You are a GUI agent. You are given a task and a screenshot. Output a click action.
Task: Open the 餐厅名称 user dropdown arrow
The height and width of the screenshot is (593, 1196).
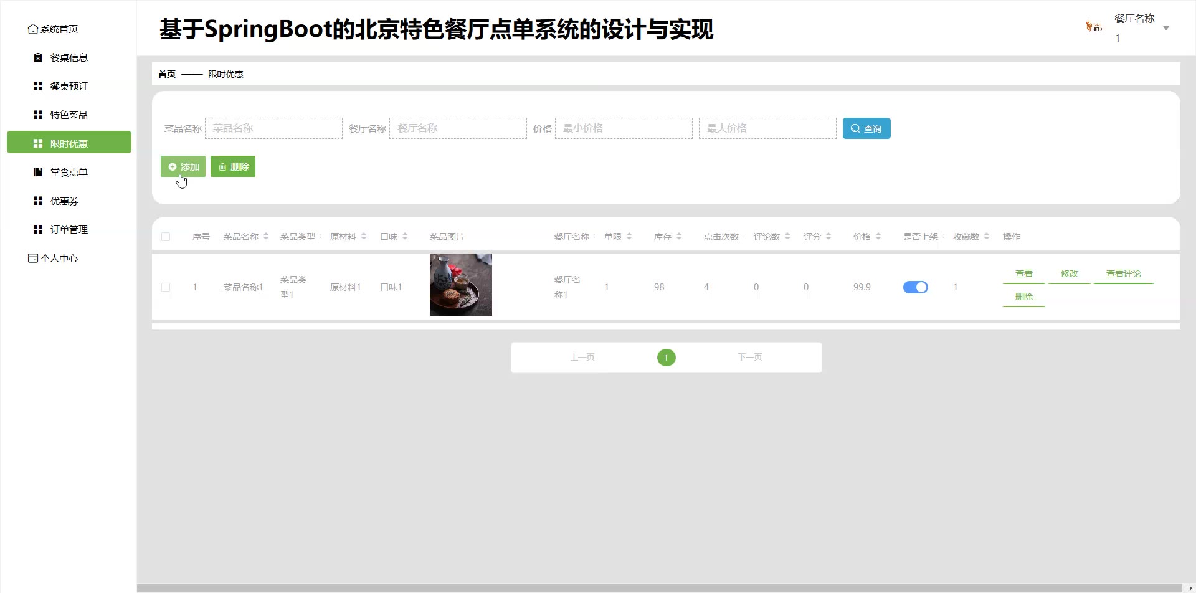click(x=1166, y=28)
